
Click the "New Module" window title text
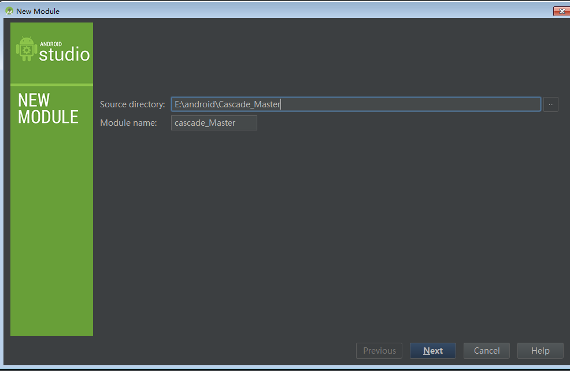pyautogui.click(x=38, y=11)
